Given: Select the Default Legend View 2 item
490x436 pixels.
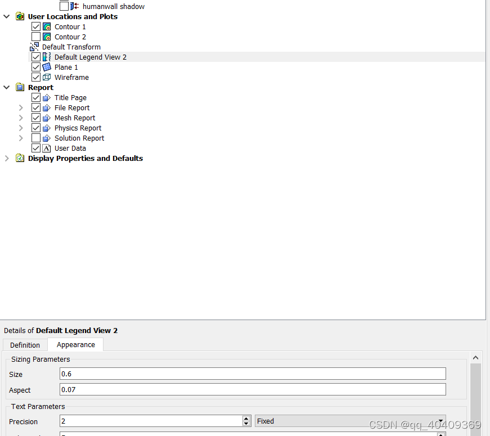Looking at the screenshot, I should coord(91,57).
